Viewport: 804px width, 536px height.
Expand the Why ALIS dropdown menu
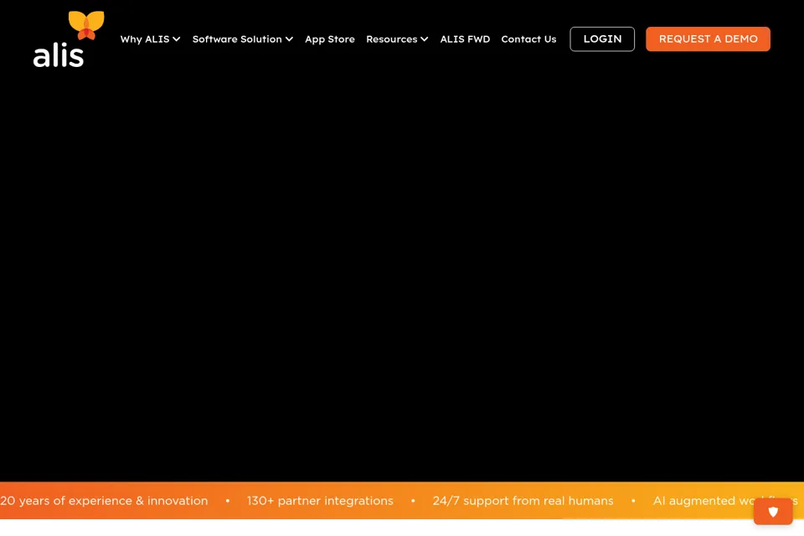150,39
